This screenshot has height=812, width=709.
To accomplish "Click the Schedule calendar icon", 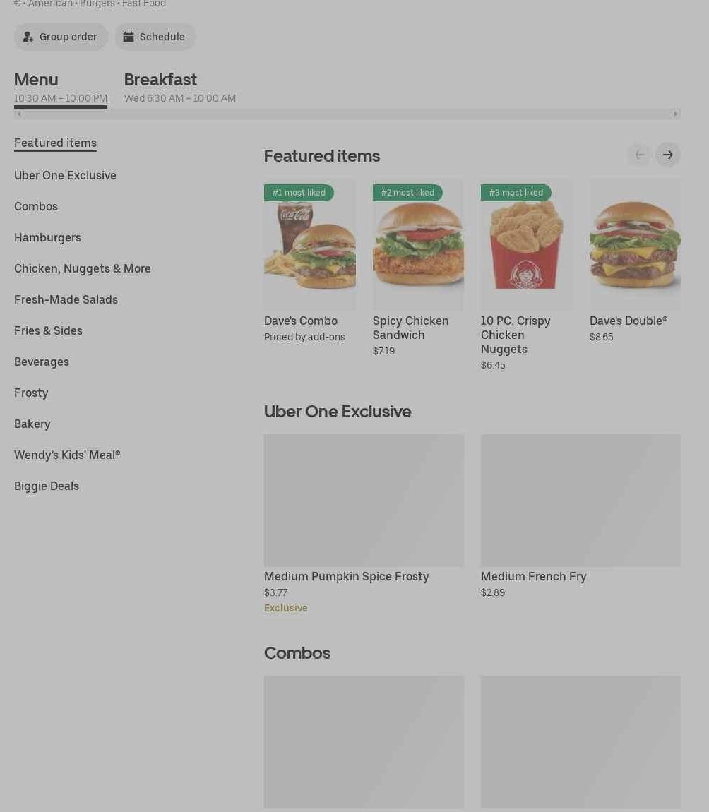I will (129, 37).
